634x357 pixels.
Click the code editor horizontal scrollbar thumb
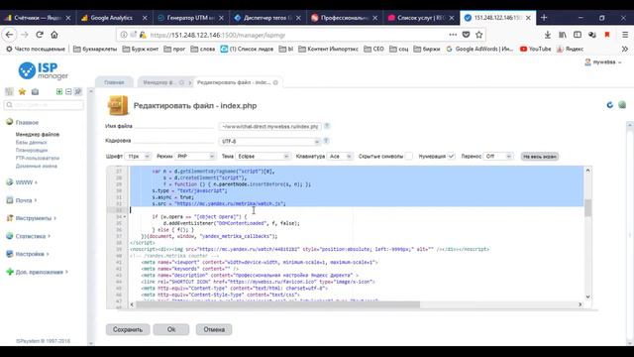[x=277, y=304]
